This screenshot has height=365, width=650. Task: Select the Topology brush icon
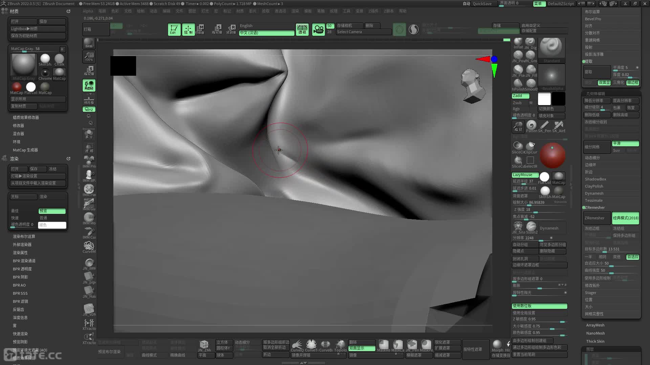(x=340, y=346)
